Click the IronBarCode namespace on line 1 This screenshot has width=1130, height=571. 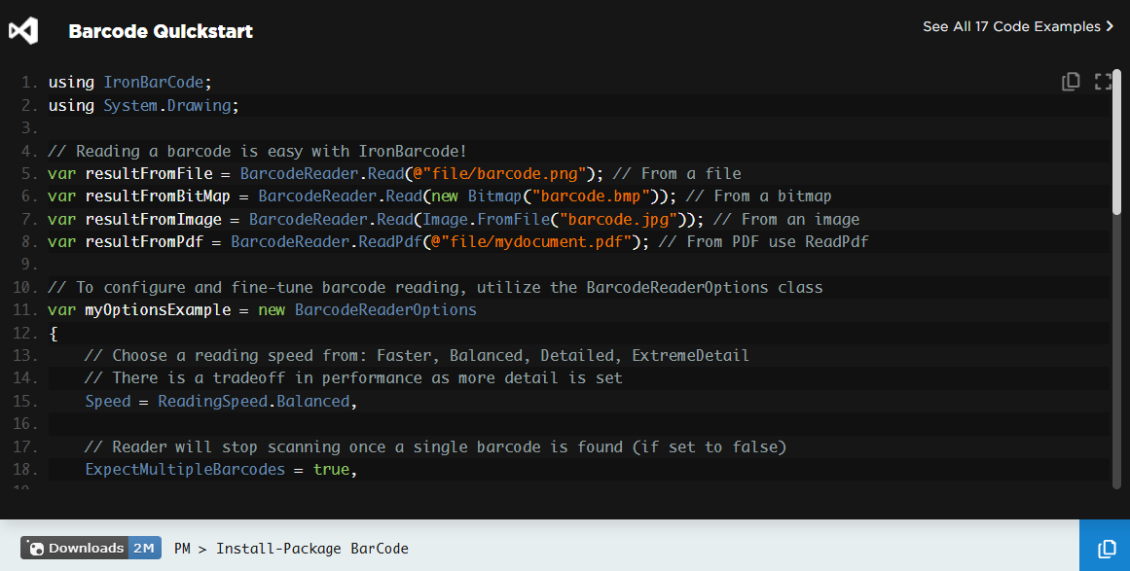[154, 82]
